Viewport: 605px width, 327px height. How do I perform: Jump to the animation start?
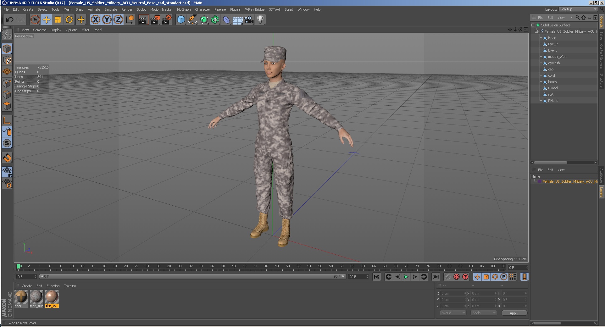[376, 277]
